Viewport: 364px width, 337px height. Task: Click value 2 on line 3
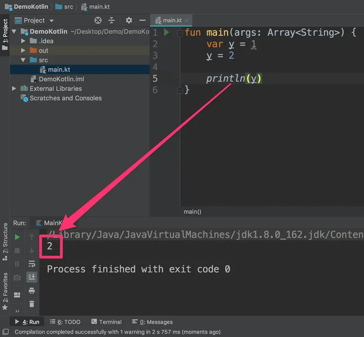pyautogui.click(x=232, y=56)
